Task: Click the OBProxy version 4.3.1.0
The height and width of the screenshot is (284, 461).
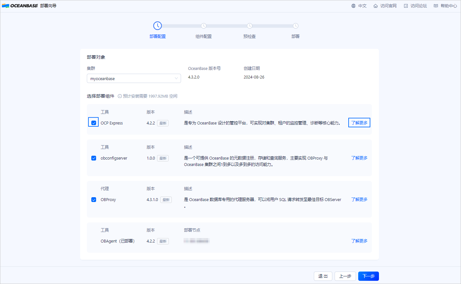Action: coord(152,199)
